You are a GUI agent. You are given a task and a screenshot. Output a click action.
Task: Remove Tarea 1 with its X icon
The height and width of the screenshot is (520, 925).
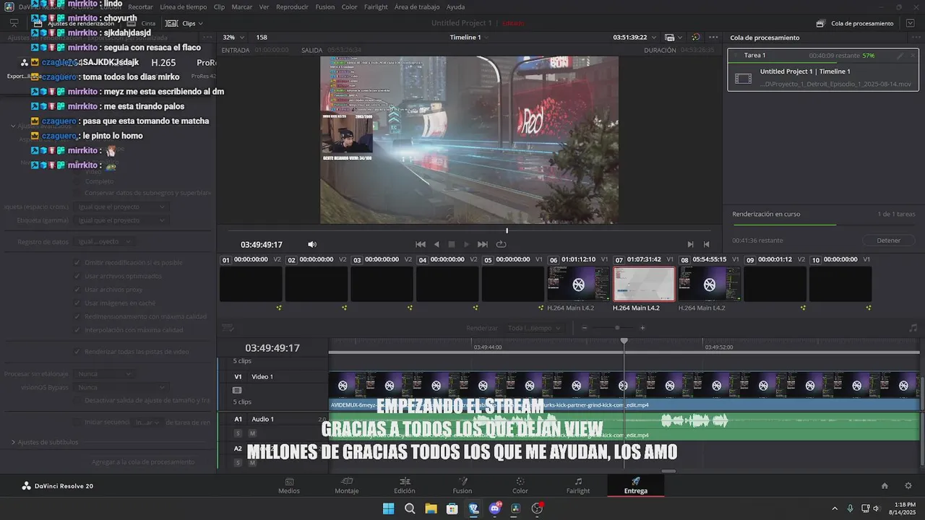[913, 56]
